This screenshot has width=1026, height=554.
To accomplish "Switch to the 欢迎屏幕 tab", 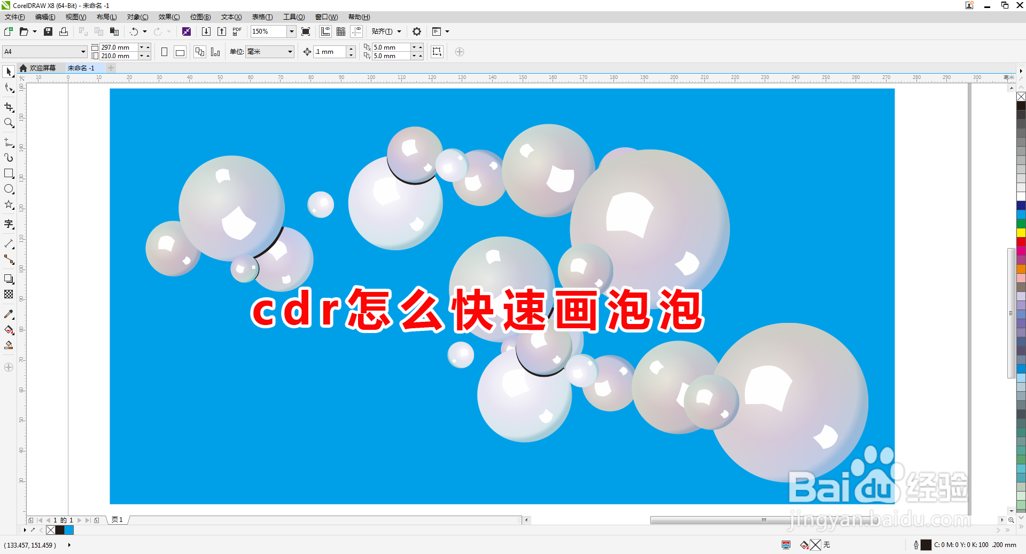I will click(x=42, y=68).
